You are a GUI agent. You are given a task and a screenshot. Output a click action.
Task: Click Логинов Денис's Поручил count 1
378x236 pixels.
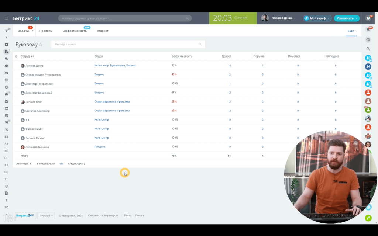point(262,66)
